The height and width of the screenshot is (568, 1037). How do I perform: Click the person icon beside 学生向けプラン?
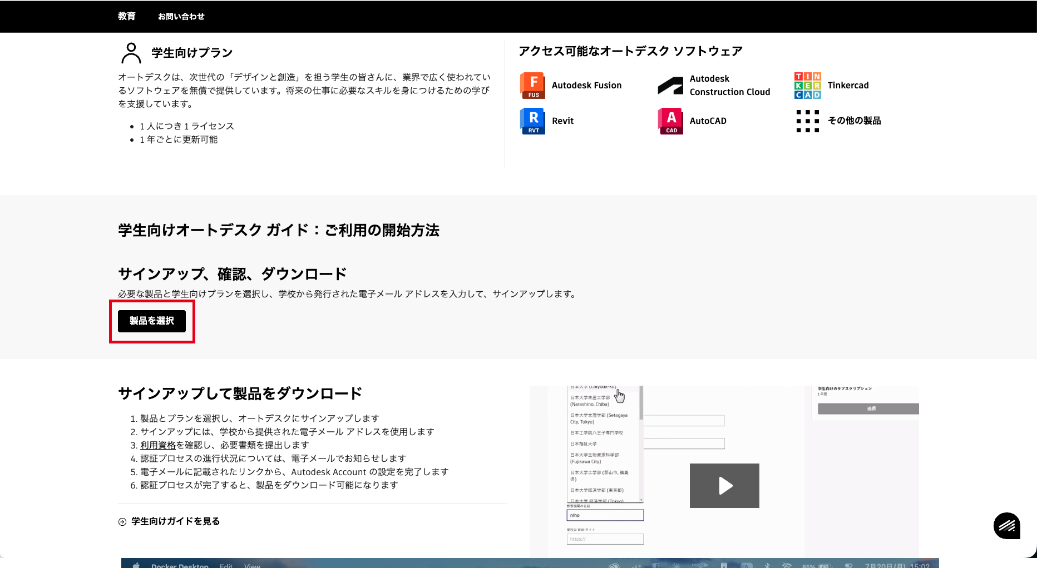click(x=131, y=53)
